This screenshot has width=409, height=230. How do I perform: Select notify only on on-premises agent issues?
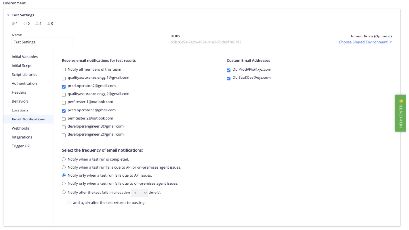tap(64, 183)
